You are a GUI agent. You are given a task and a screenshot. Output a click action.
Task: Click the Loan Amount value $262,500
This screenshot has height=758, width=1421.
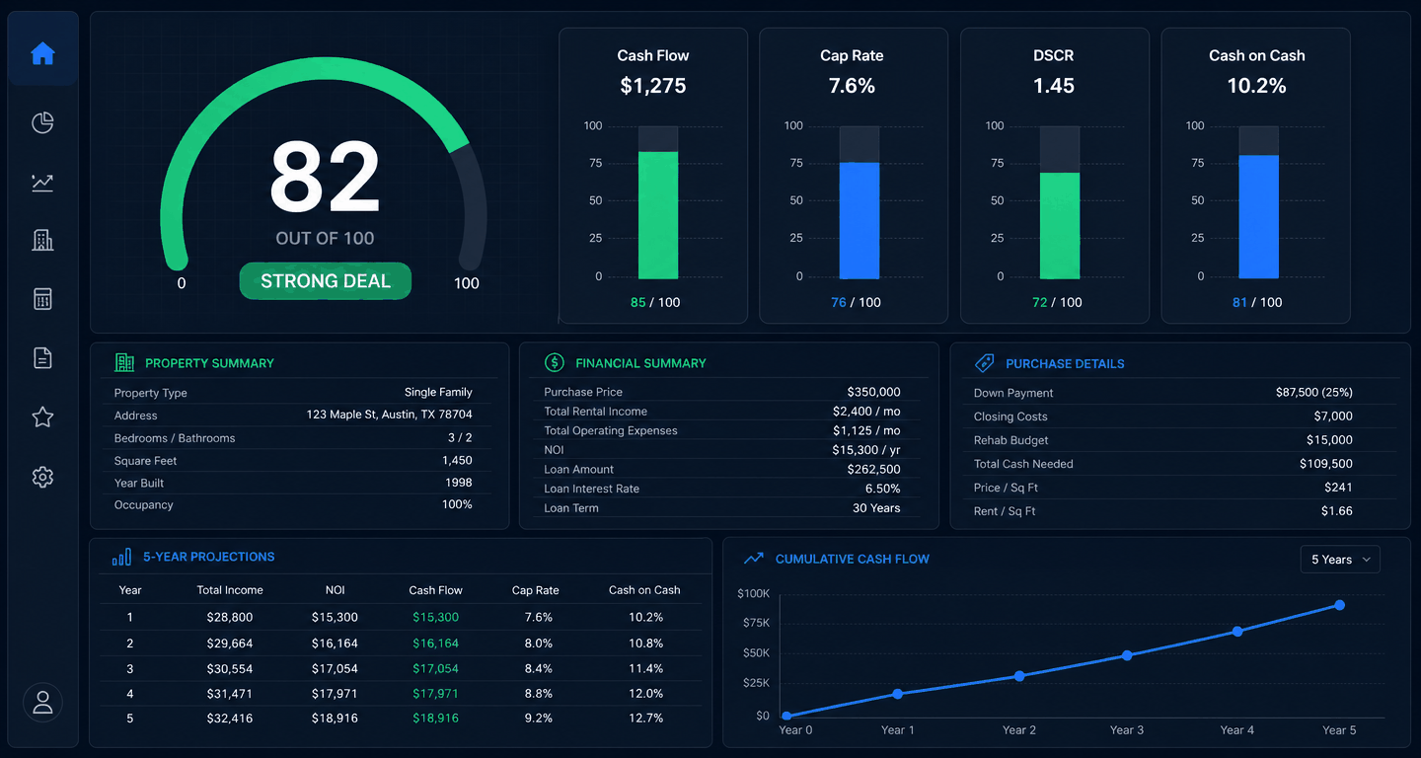click(873, 470)
